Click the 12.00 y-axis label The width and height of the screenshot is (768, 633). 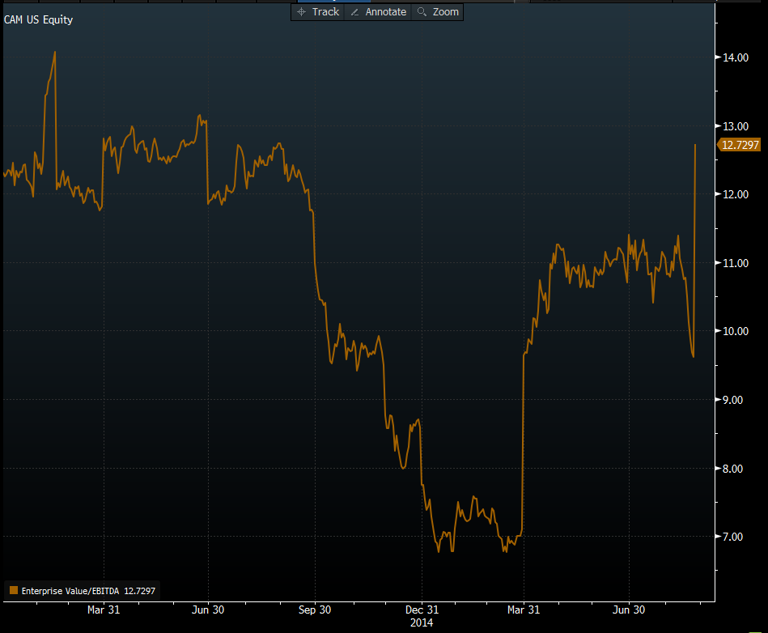tap(735, 194)
